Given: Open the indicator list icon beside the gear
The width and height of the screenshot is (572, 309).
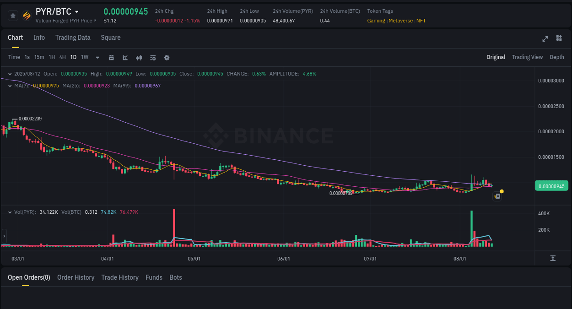Looking at the screenshot, I should click(x=153, y=57).
